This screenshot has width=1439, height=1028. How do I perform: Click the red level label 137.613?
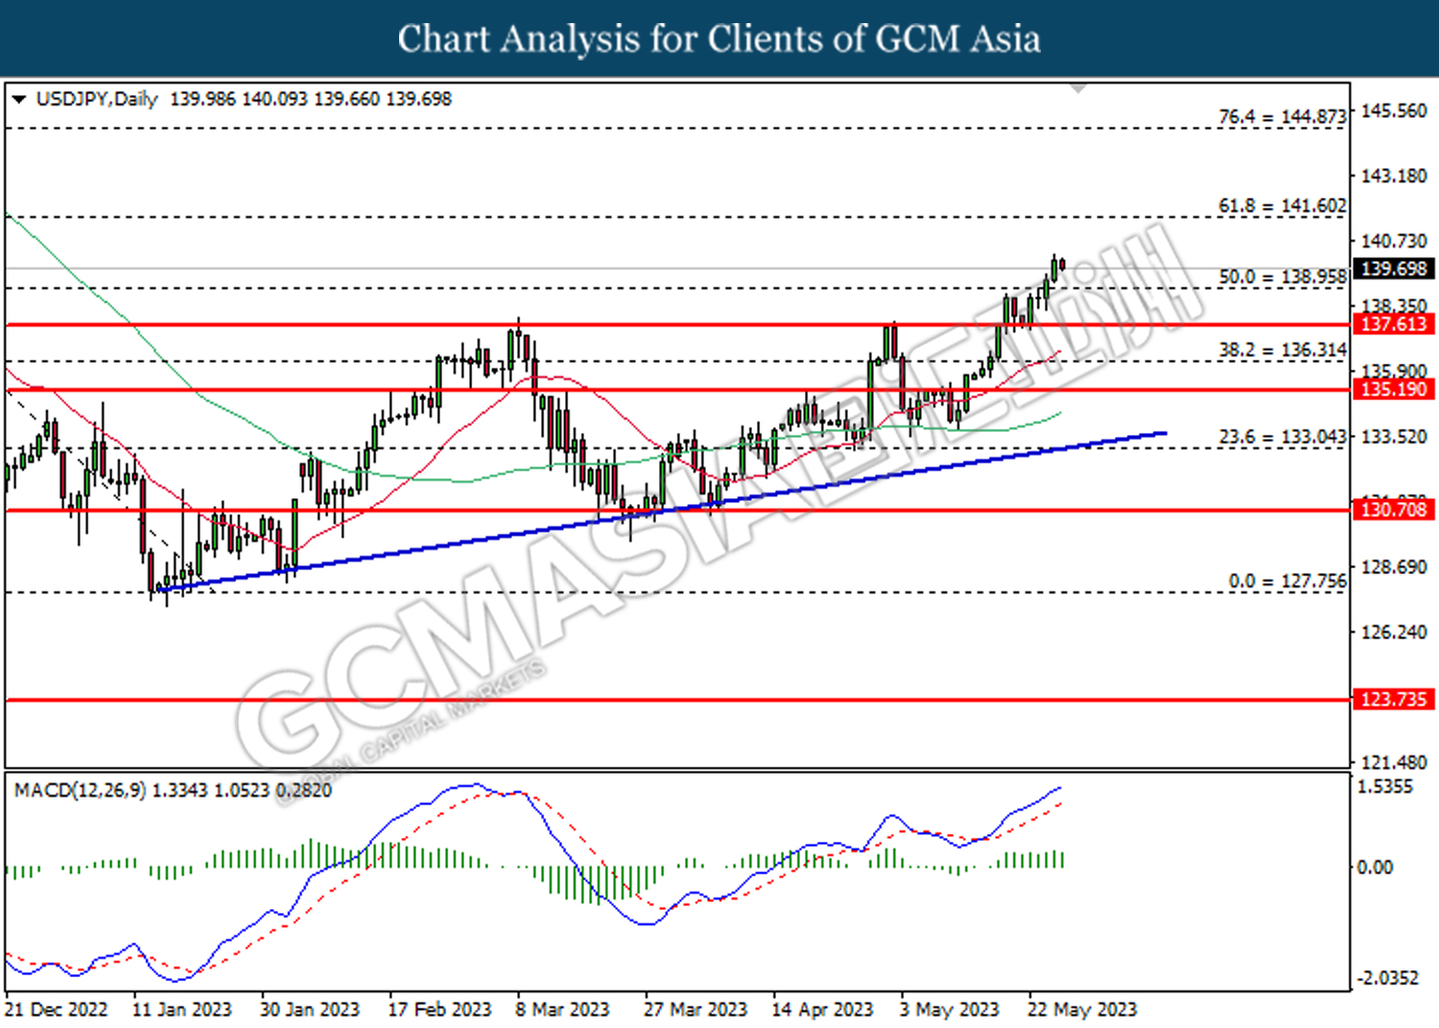1395,323
